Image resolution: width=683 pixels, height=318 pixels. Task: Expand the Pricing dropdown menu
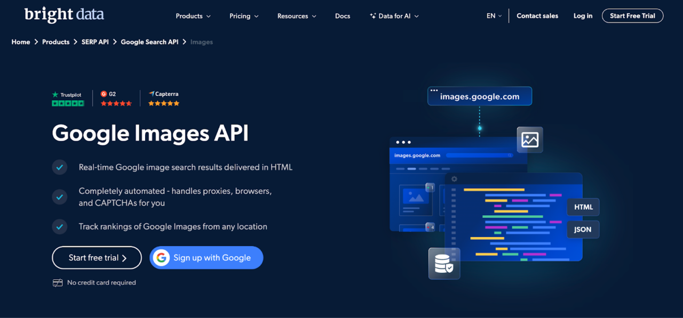(244, 16)
